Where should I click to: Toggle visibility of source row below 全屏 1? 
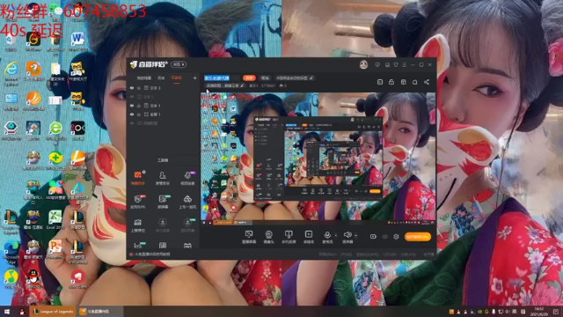tap(132, 123)
